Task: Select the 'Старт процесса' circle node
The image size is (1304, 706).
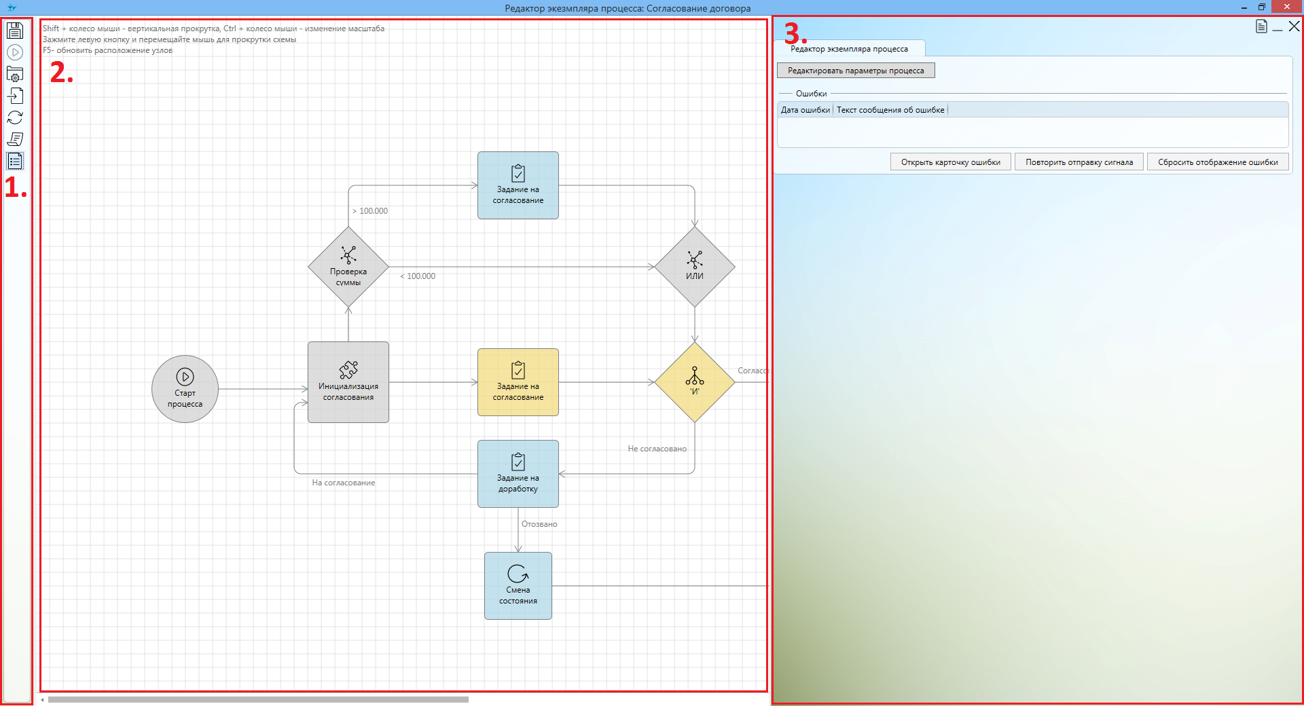Action: pyautogui.click(x=185, y=389)
